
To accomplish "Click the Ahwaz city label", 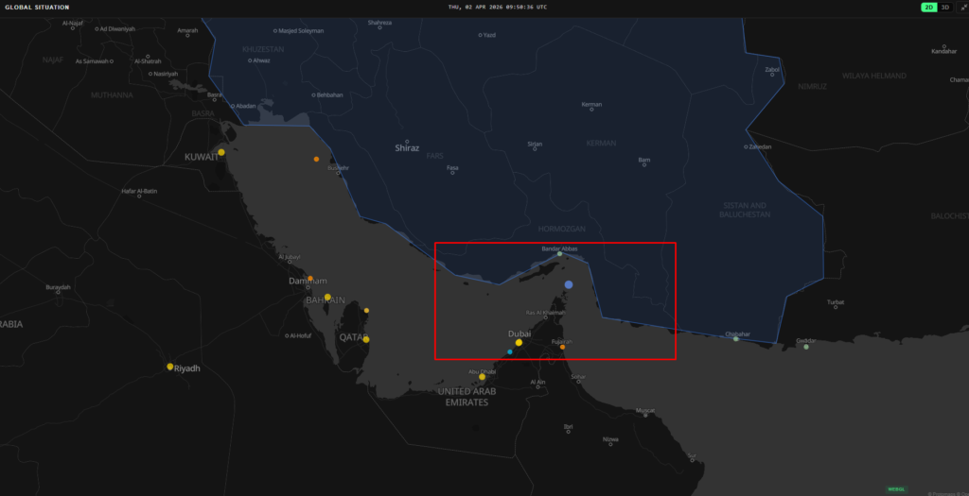I will pos(261,60).
